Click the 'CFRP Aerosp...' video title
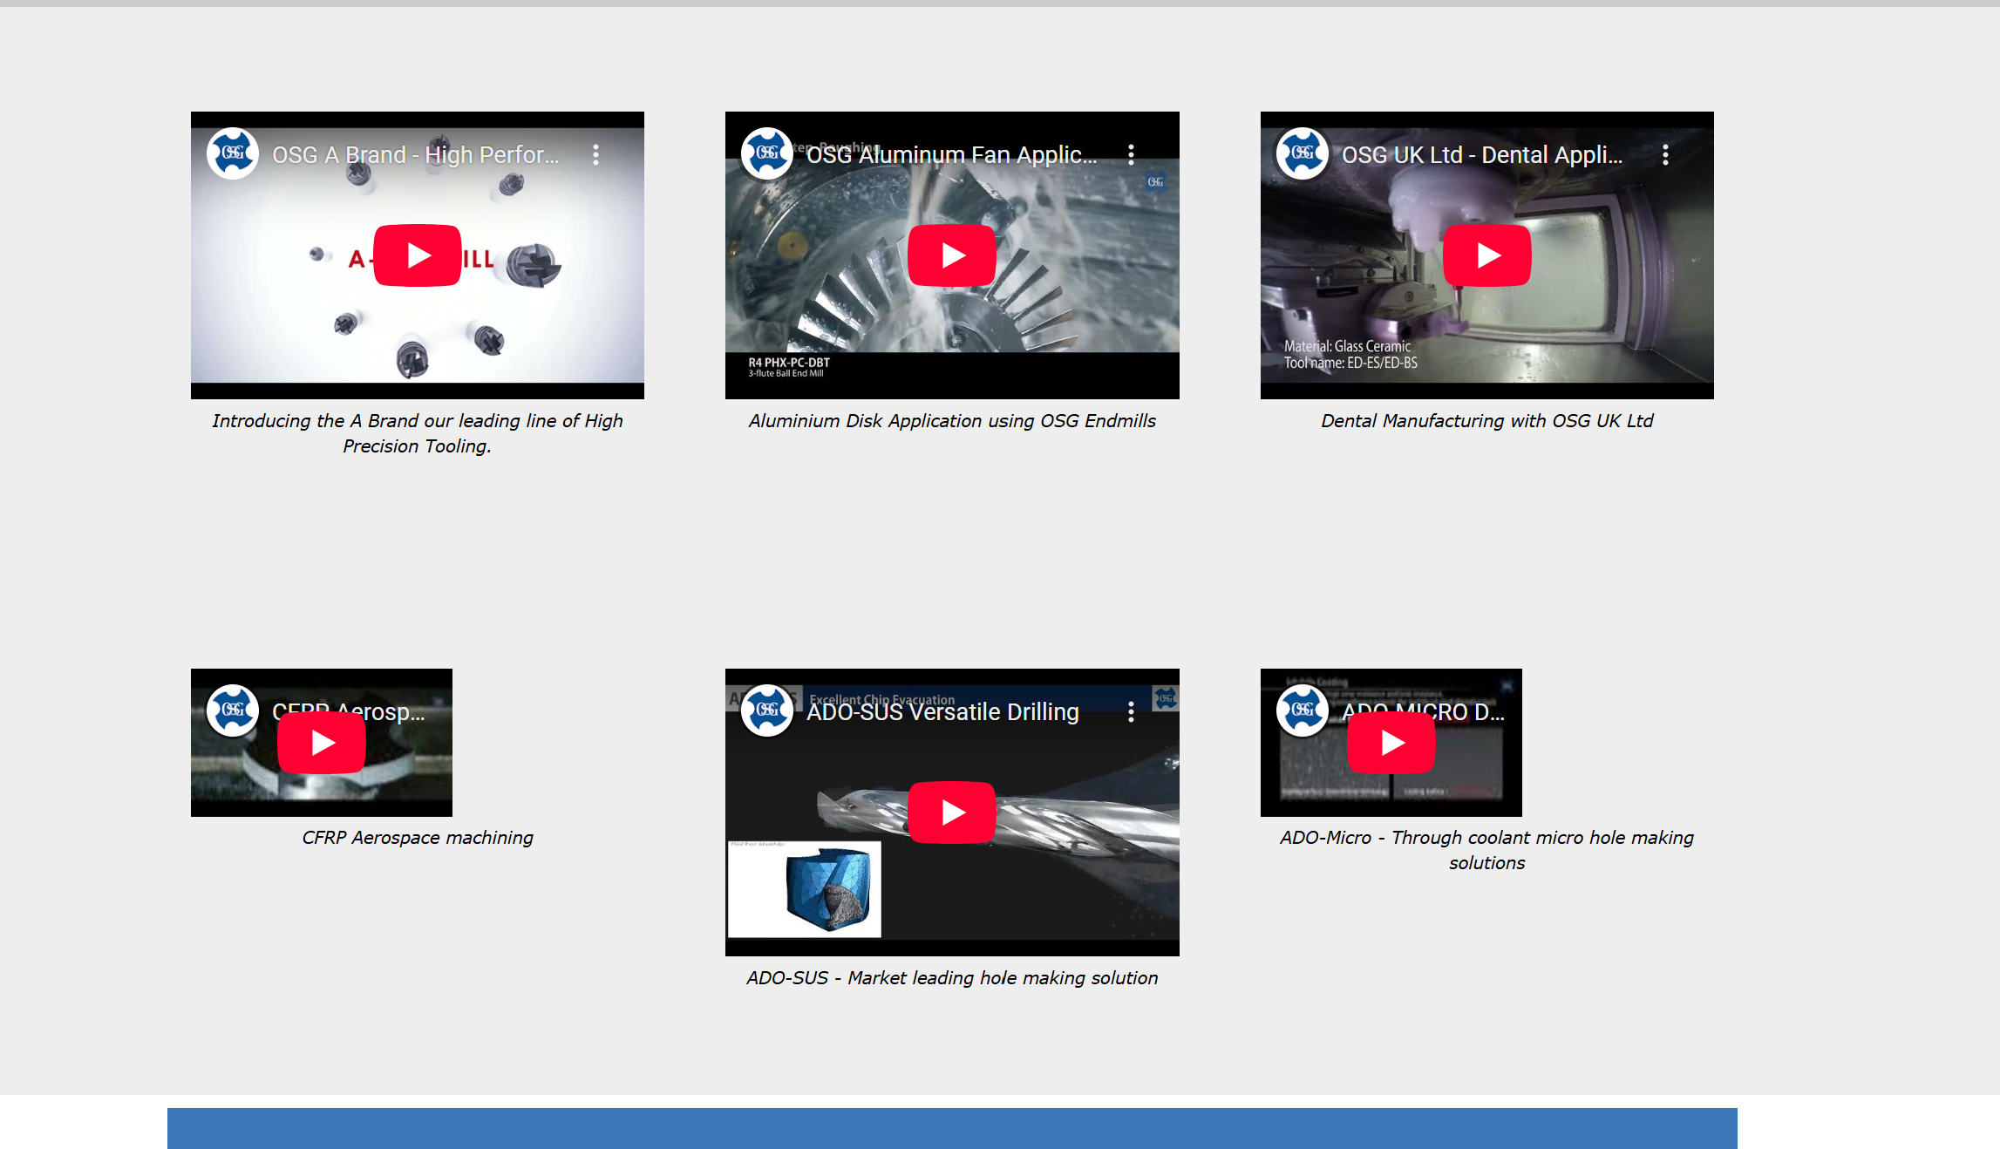This screenshot has width=2000, height=1149. coord(349,711)
